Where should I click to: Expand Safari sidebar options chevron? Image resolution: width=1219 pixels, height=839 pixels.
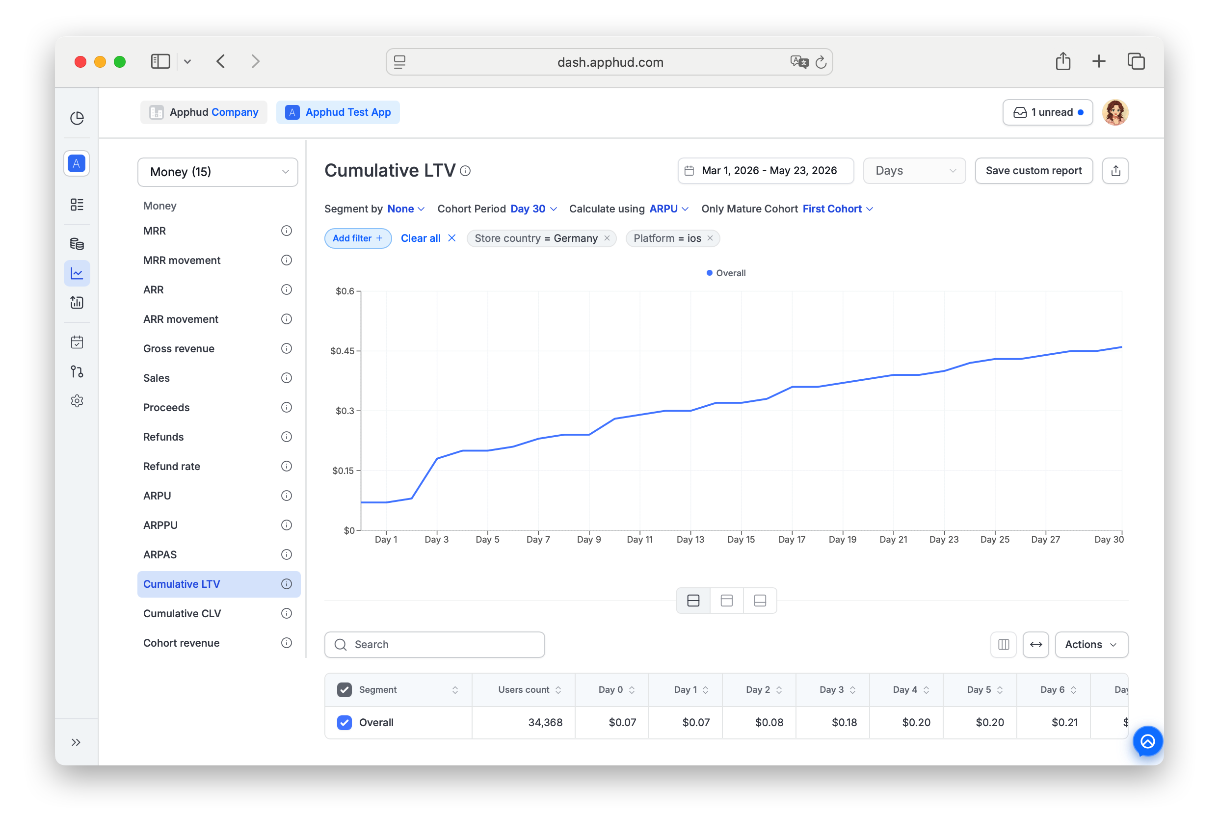187,61
